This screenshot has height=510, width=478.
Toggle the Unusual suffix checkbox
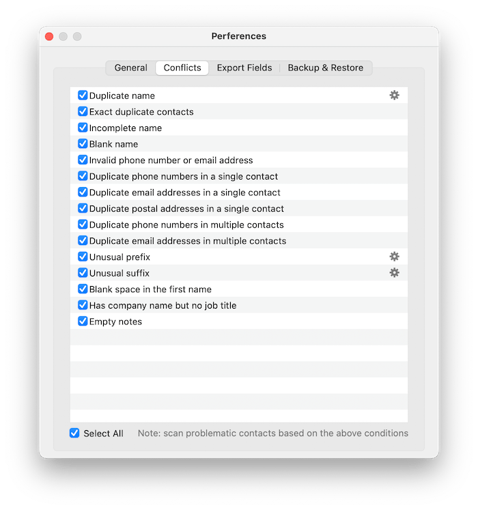pos(83,272)
